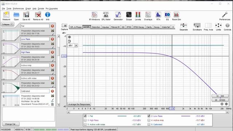Collapse the measurements panel
Screen dimensions: 233x131
pyautogui.click(x=8, y=24)
